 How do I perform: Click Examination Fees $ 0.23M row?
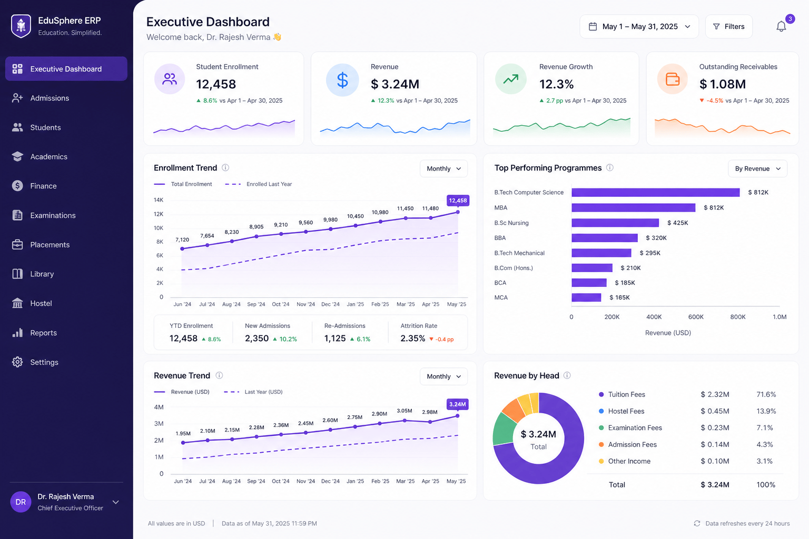tap(687, 428)
